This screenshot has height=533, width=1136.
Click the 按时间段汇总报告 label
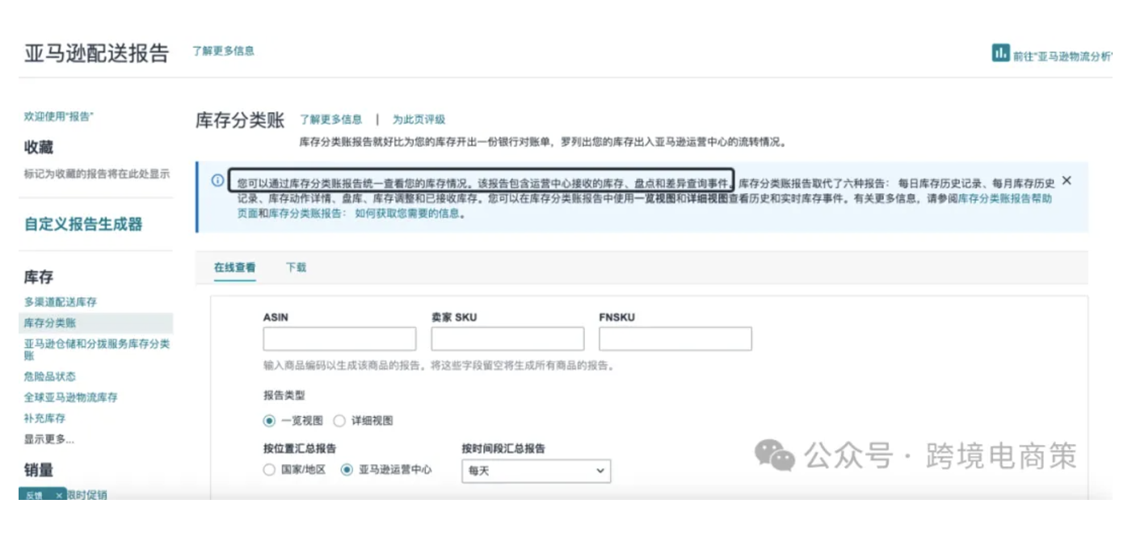[x=503, y=448]
